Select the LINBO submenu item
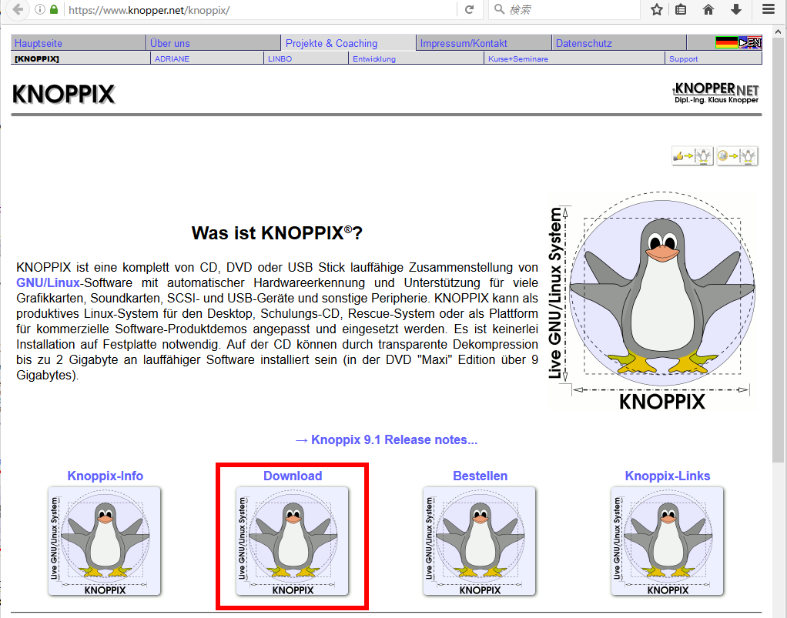This screenshot has height=618, width=787. tap(306, 58)
